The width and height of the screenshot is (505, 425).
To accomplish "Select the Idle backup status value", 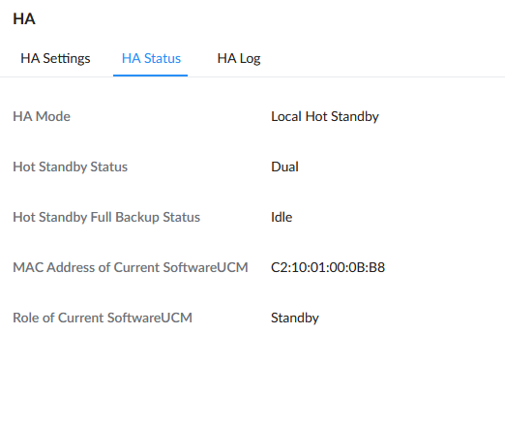I will click(282, 217).
